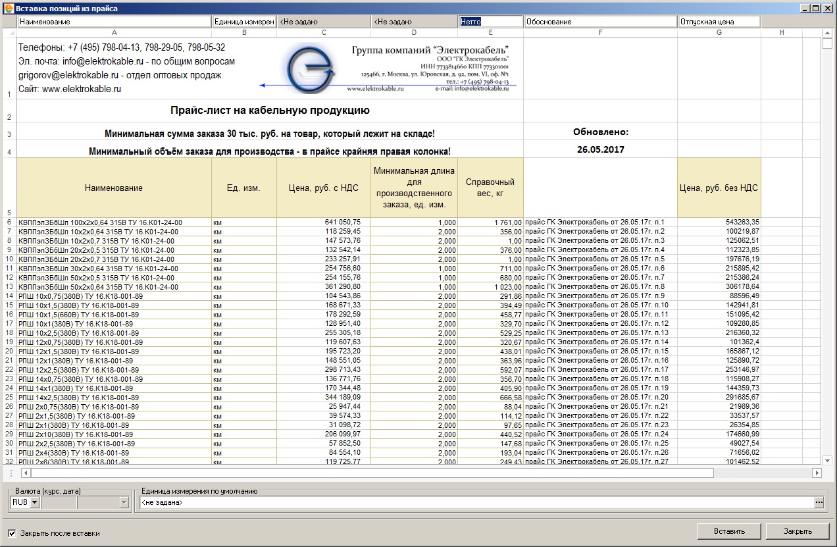Click the scroll up arrow of the vertical scrollbar
837x547 pixels.
[827, 33]
